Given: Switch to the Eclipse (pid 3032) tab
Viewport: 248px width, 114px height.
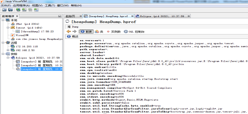Looking at the screenshot, I should [x=162, y=16].
